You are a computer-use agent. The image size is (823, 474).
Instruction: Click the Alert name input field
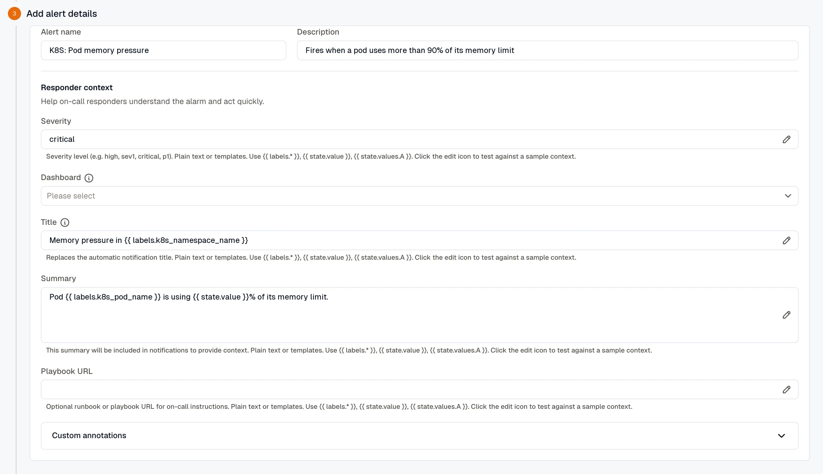[x=163, y=50]
